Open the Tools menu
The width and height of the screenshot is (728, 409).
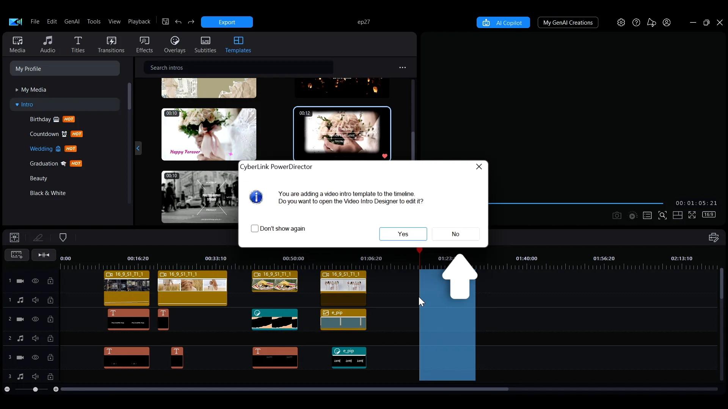click(94, 22)
